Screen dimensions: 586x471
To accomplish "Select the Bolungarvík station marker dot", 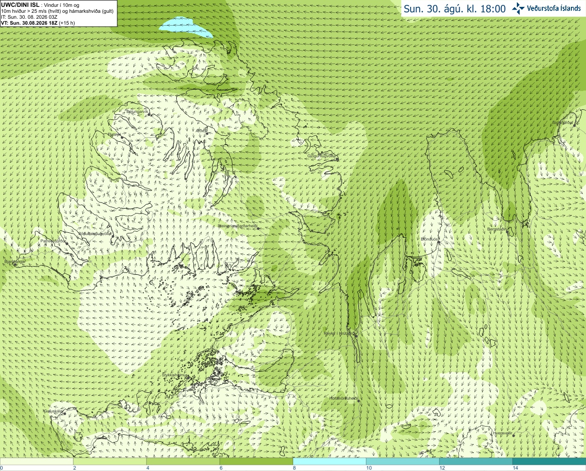I will 150,115.
